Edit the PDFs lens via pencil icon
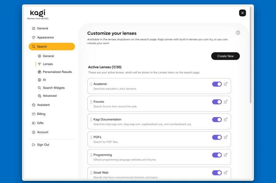 [x=226, y=137]
